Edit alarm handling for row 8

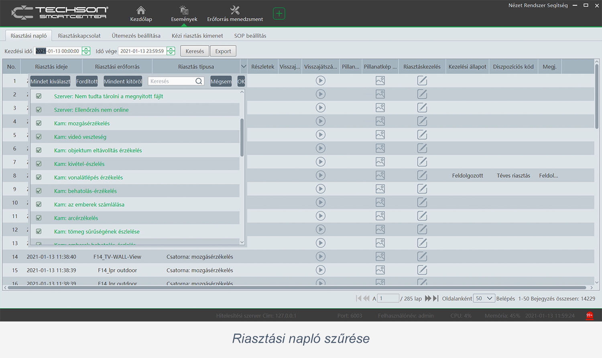(422, 175)
